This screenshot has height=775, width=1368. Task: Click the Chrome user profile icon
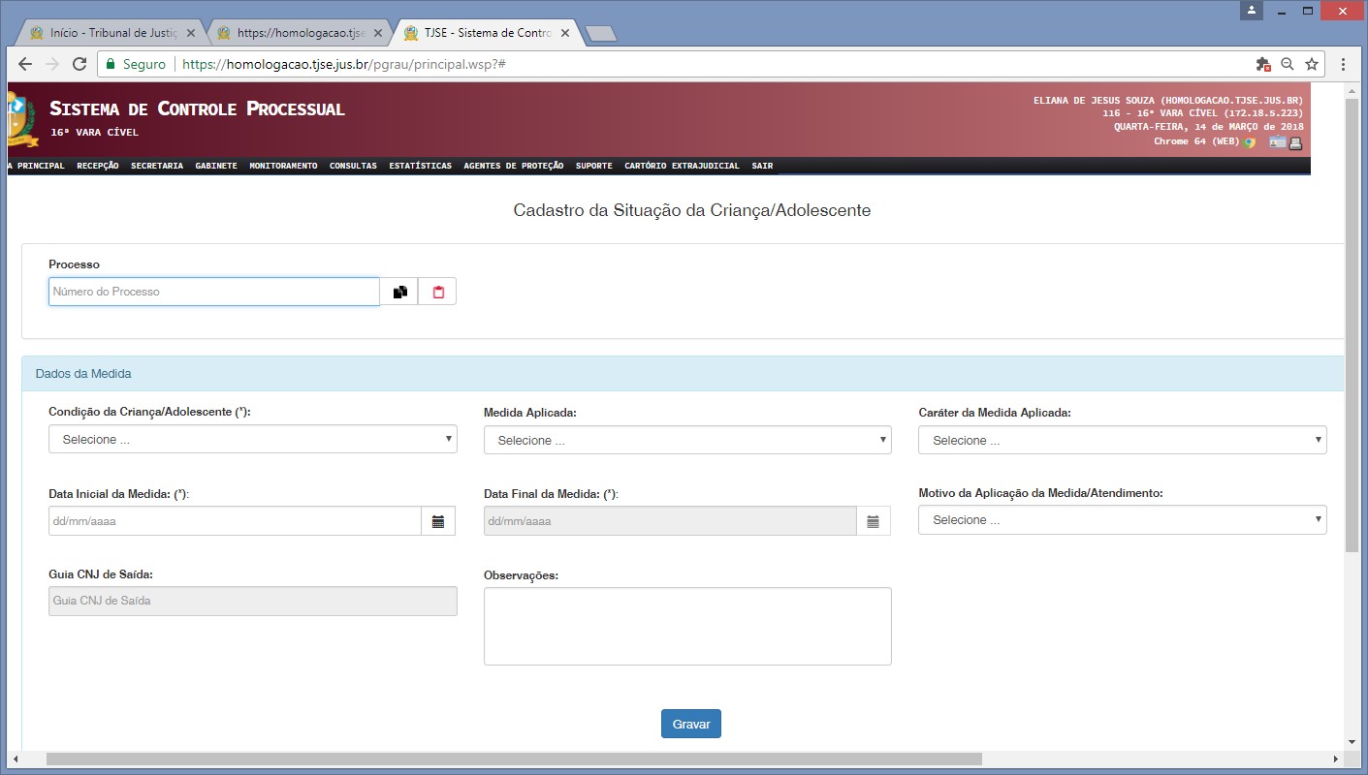click(1252, 10)
